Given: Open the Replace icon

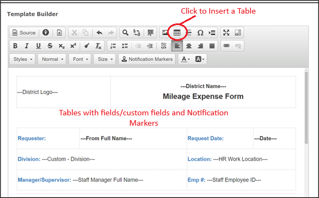Looking at the screenshot, I should pos(137,33).
